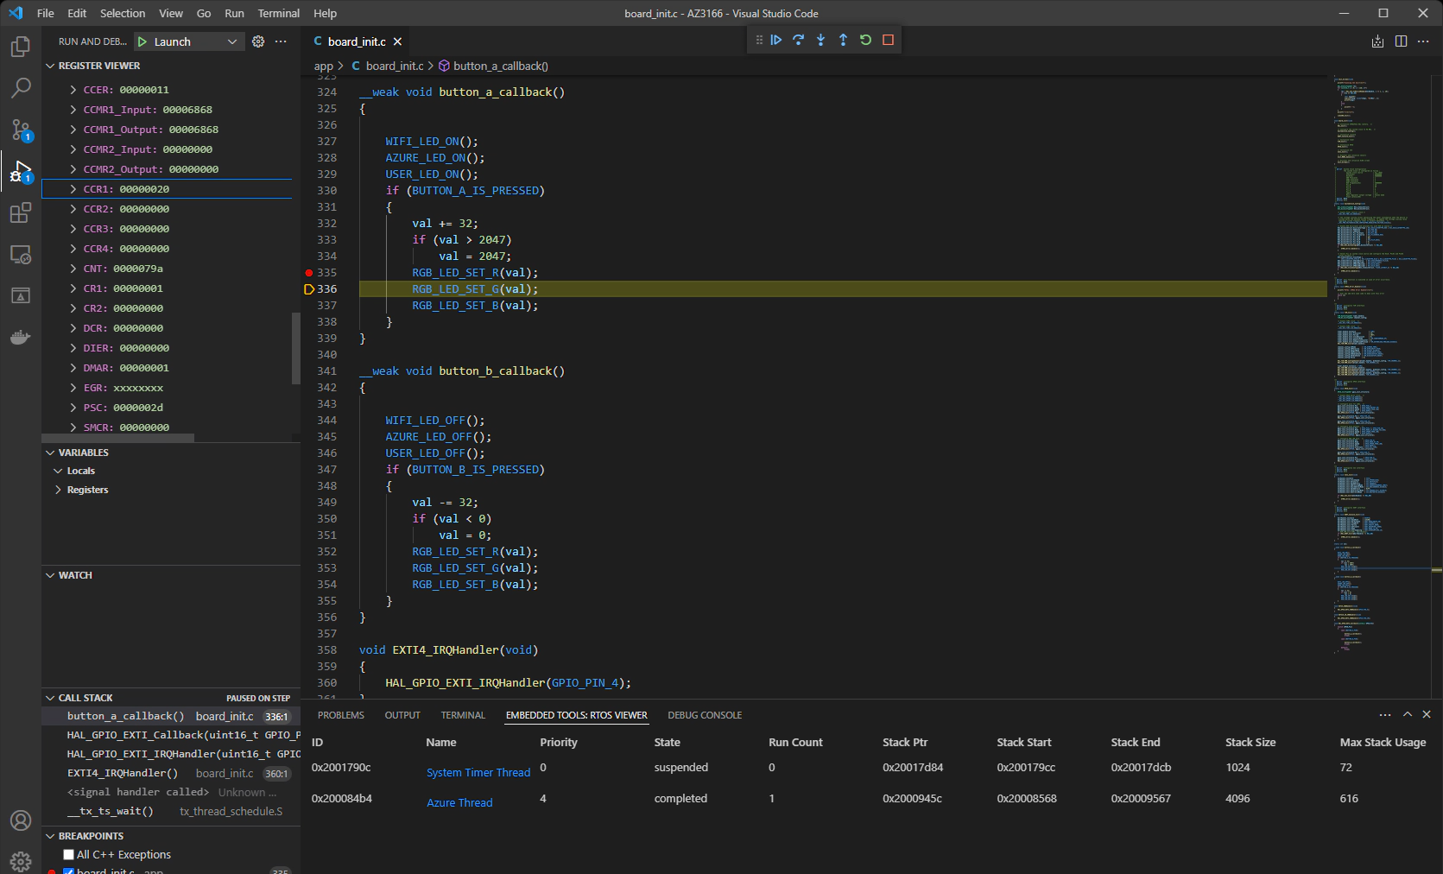Step over in debug toolbar
This screenshot has height=874, width=1443.
click(x=799, y=40)
